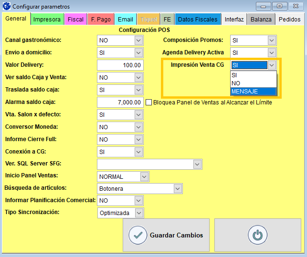307x257 pixels.
Task: Choose NO option in Impresión Venta list
Action: [x=253, y=83]
